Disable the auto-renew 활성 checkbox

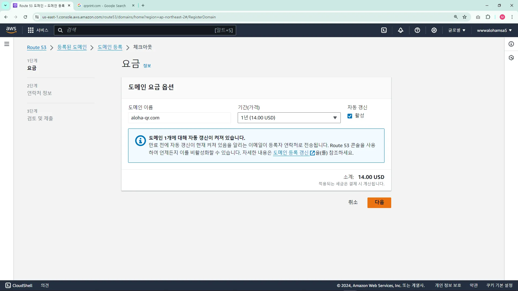coord(350,116)
